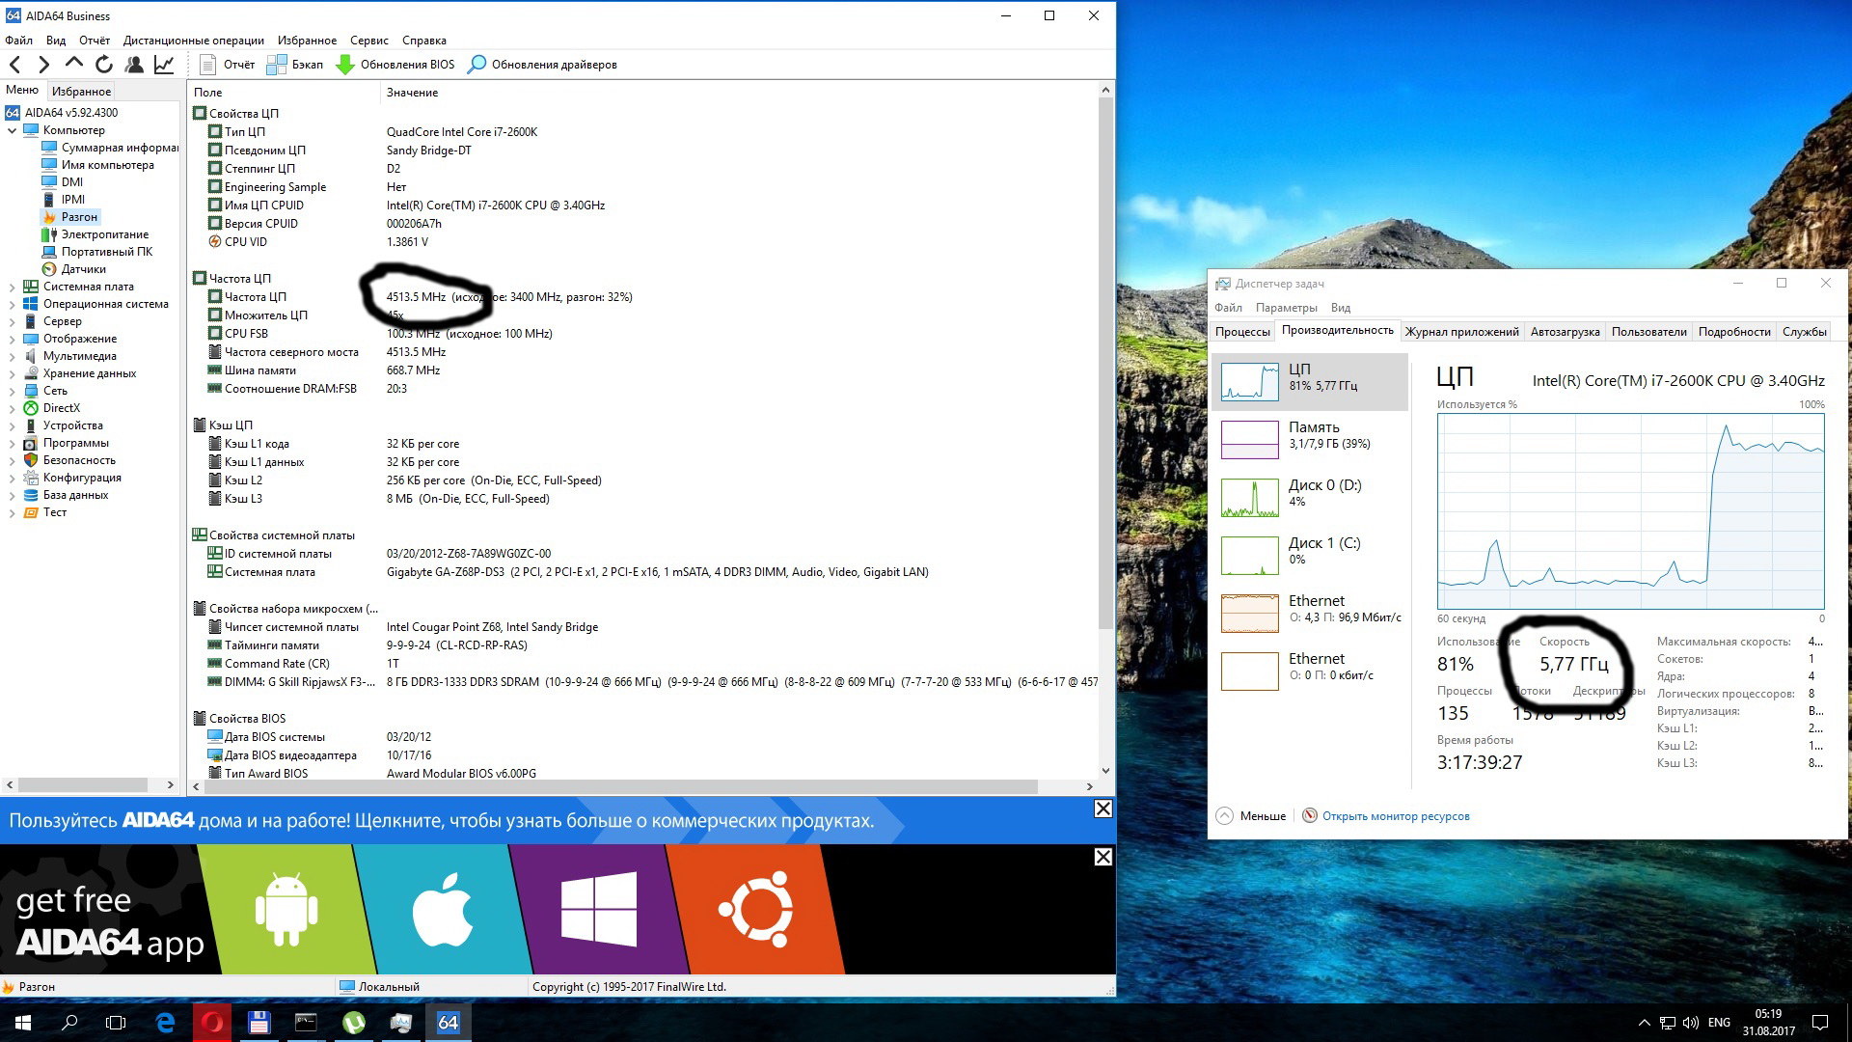Viewport: 1852px width, 1042px height.
Task: Open the Сервис menu
Action: point(368,41)
